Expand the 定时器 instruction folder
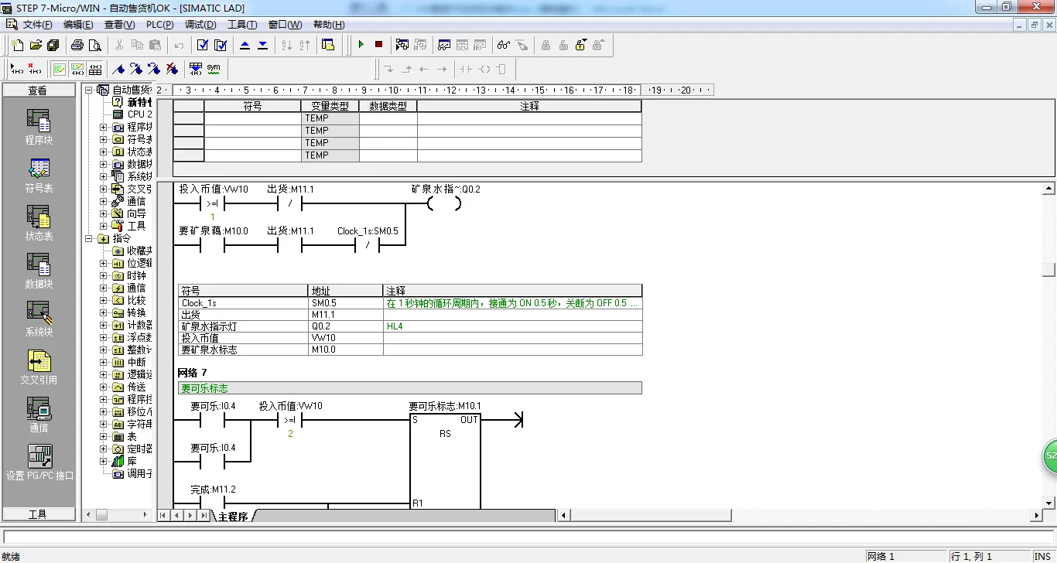This screenshot has height=563, width=1057. [104, 449]
